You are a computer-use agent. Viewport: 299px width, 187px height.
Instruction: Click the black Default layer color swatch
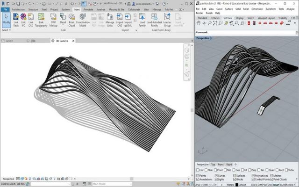[237, 185]
